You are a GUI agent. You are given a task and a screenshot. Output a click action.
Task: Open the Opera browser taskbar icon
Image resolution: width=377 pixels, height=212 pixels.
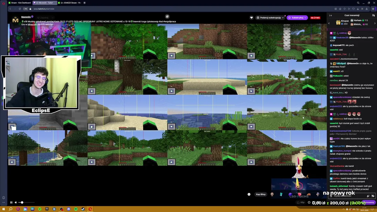[90, 209]
